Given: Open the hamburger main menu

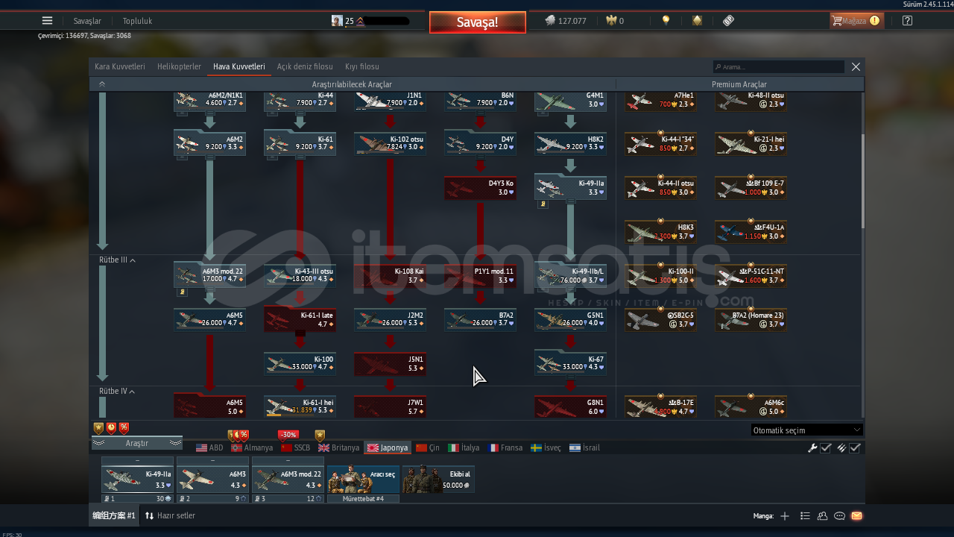Looking at the screenshot, I should click(x=47, y=21).
